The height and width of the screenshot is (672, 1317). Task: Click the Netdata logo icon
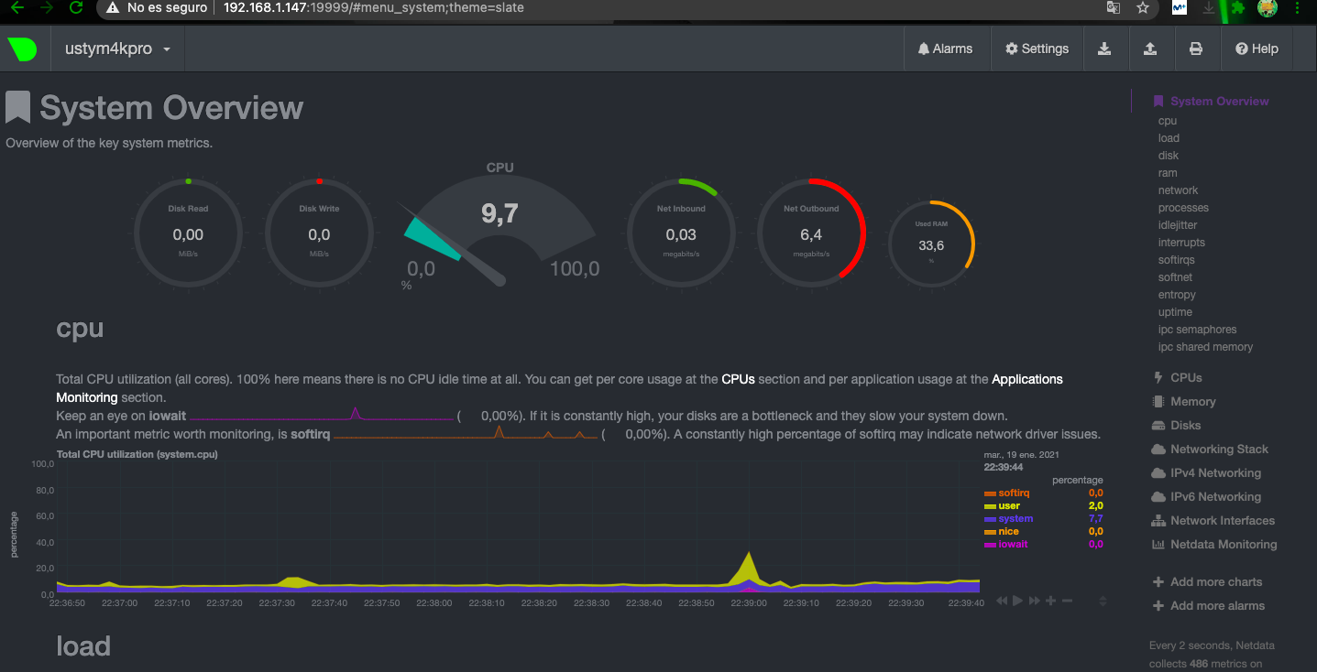click(22, 49)
